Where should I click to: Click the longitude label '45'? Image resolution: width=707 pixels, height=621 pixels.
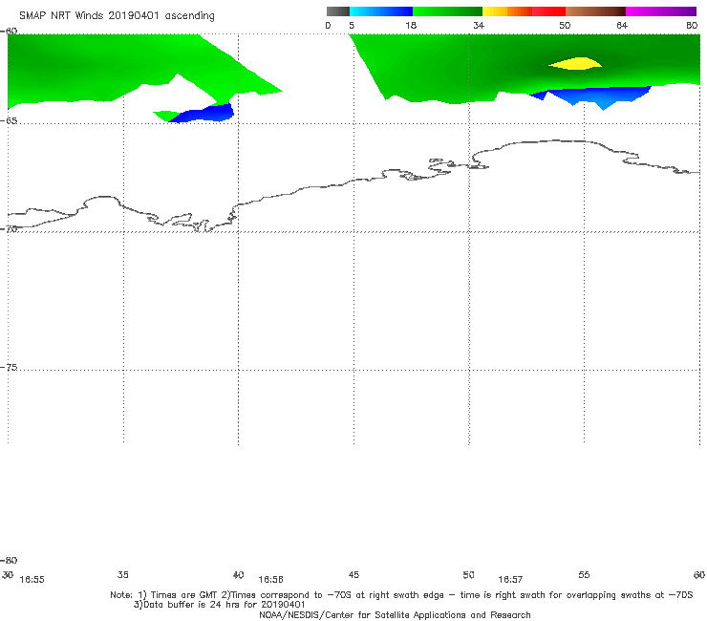click(353, 574)
